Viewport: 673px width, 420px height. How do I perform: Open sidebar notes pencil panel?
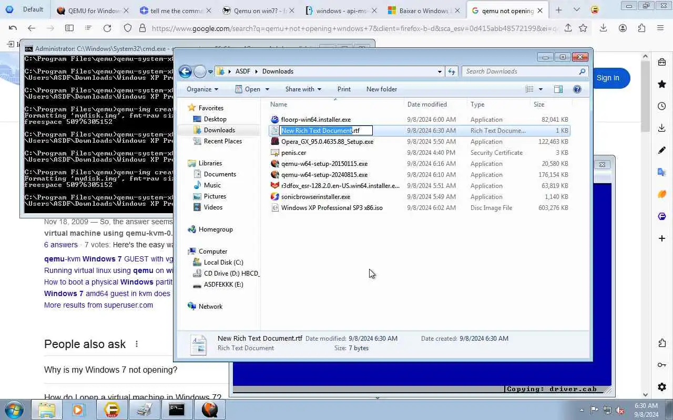click(662, 150)
